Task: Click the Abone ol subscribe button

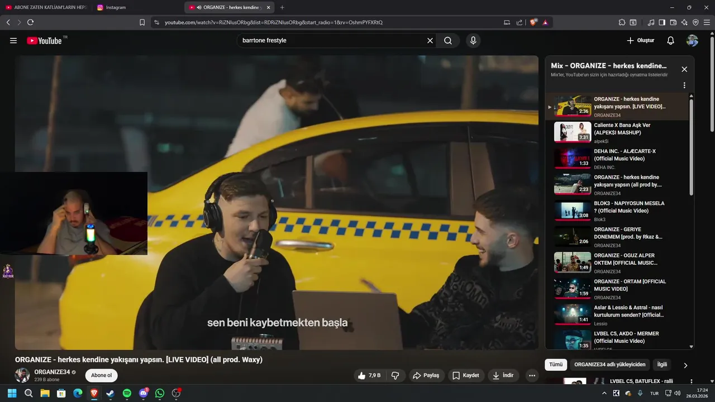Action: [x=102, y=375]
